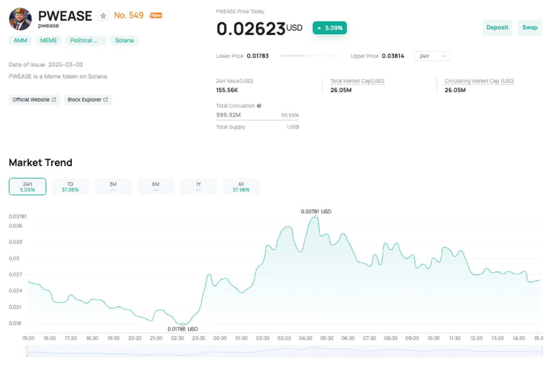Click the lower-upper price range bar
The image size is (554, 367).
click(309, 56)
